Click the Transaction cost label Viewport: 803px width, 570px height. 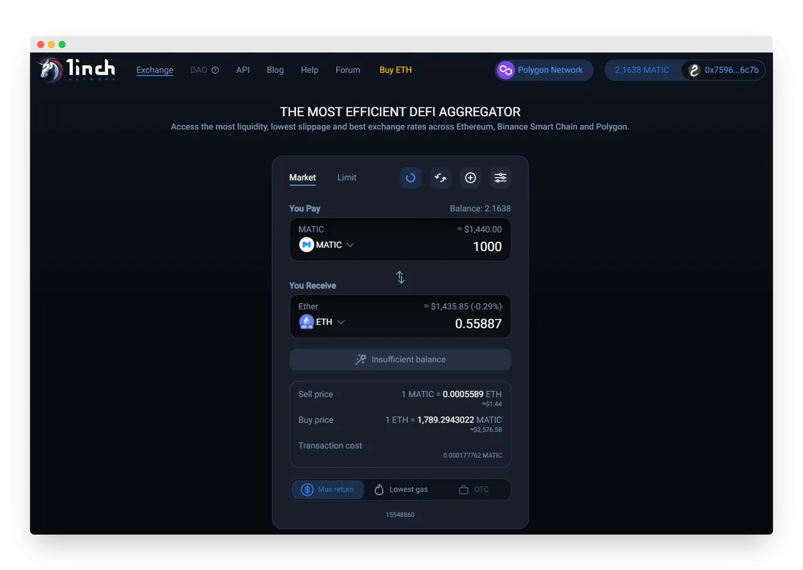pyautogui.click(x=331, y=446)
